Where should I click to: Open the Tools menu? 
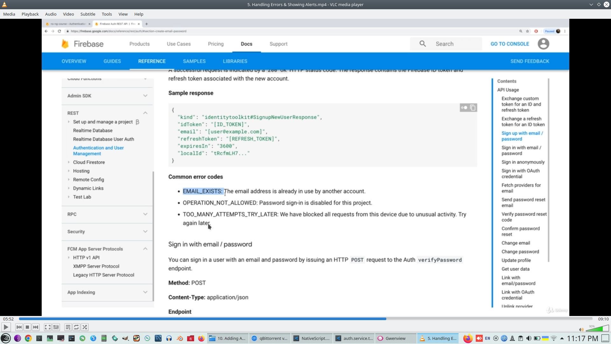tap(107, 14)
